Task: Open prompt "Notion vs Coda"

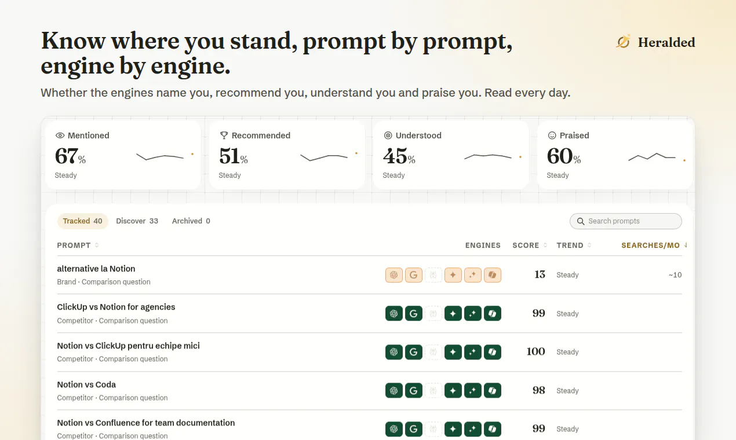Action: 86,384
